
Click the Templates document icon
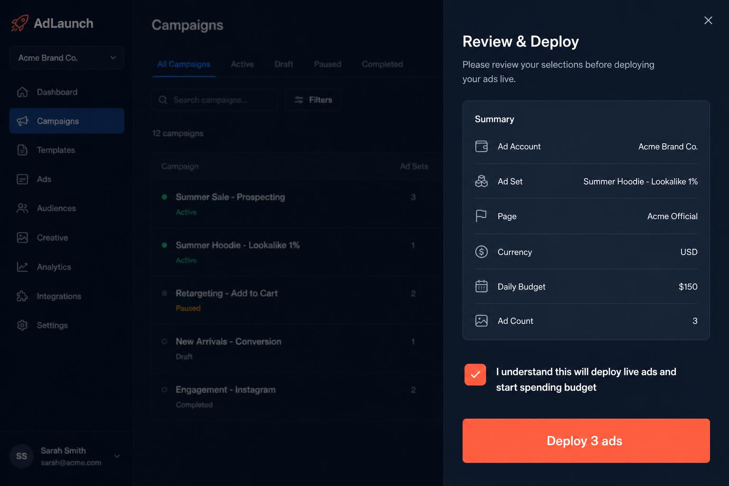click(22, 150)
